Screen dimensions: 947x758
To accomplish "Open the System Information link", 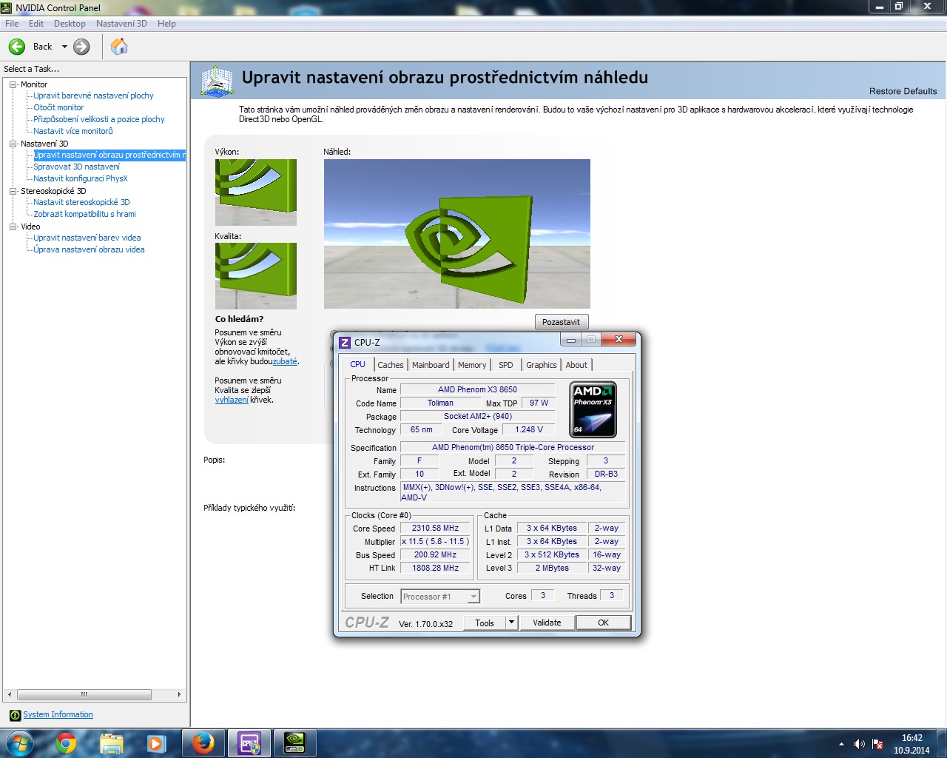I will (x=58, y=714).
